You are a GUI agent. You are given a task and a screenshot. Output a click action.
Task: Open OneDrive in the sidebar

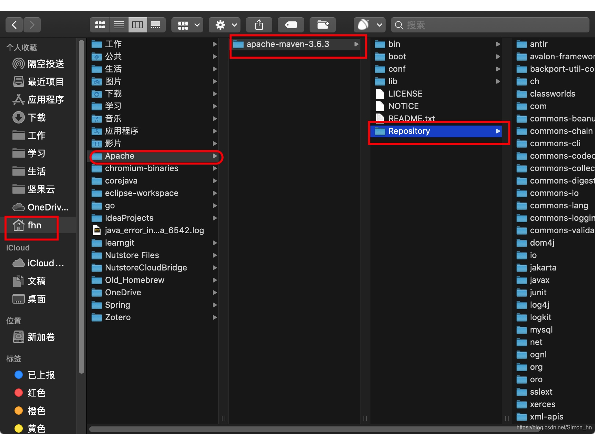pyautogui.click(x=39, y=207)
